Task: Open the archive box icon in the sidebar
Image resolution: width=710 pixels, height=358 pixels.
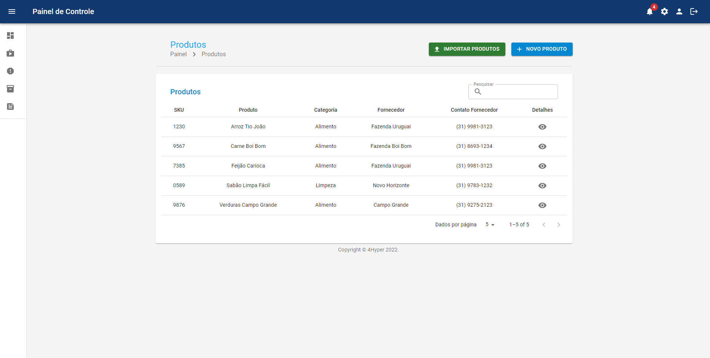Action: click(x=10, y=89)
